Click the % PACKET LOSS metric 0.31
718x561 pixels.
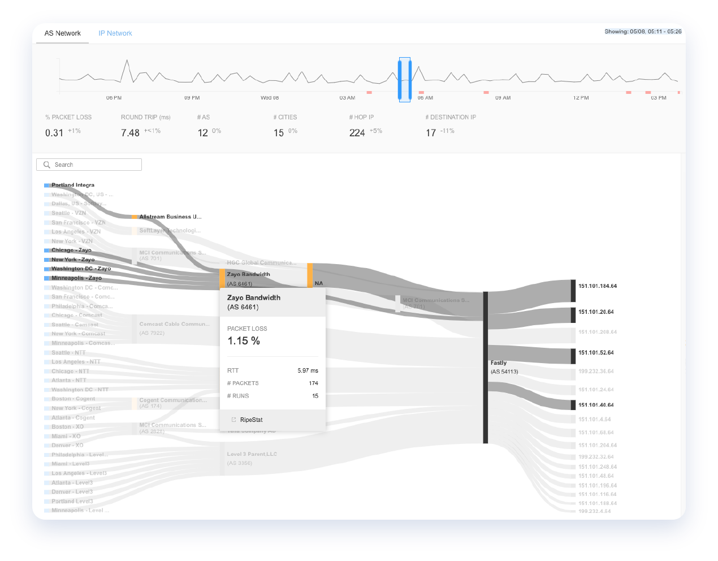pyautogui.click(x=54, y=133)
